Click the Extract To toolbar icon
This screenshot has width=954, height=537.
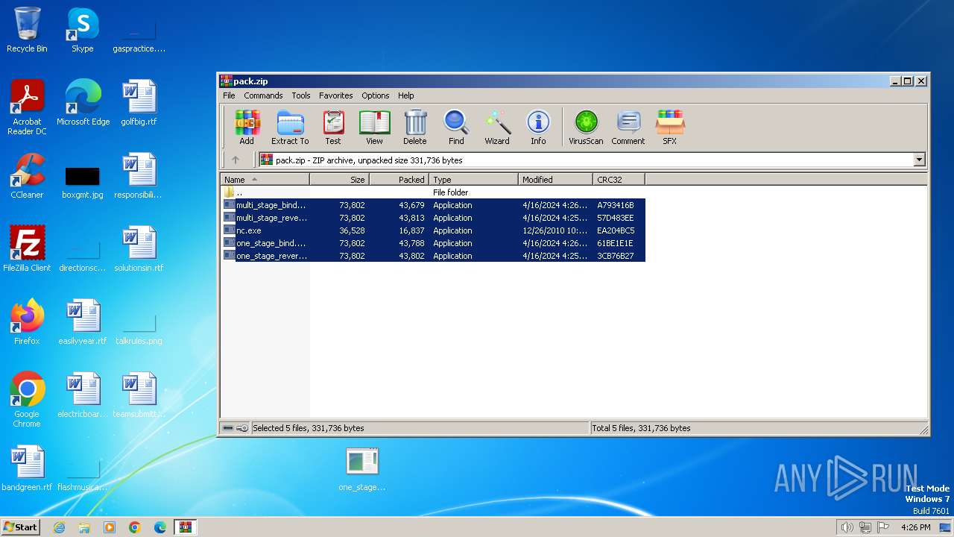tap(290, 127)
